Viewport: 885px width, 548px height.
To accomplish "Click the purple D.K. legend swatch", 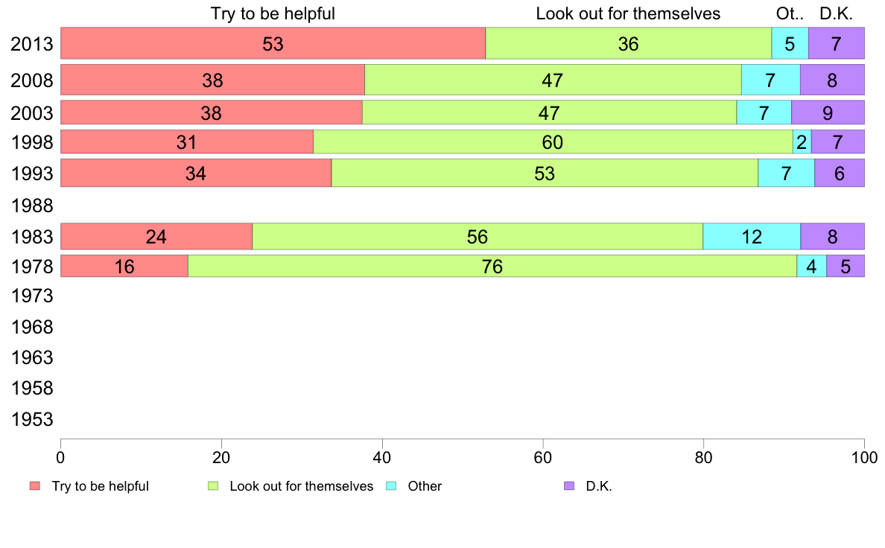I will [569, 486].
